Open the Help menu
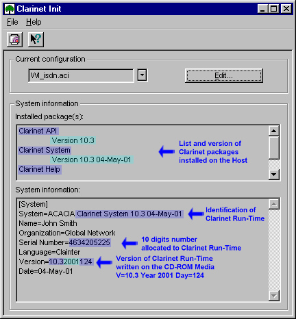Viewport: 296px width, 319px height. pyautogui.click(x=34, y=22)
